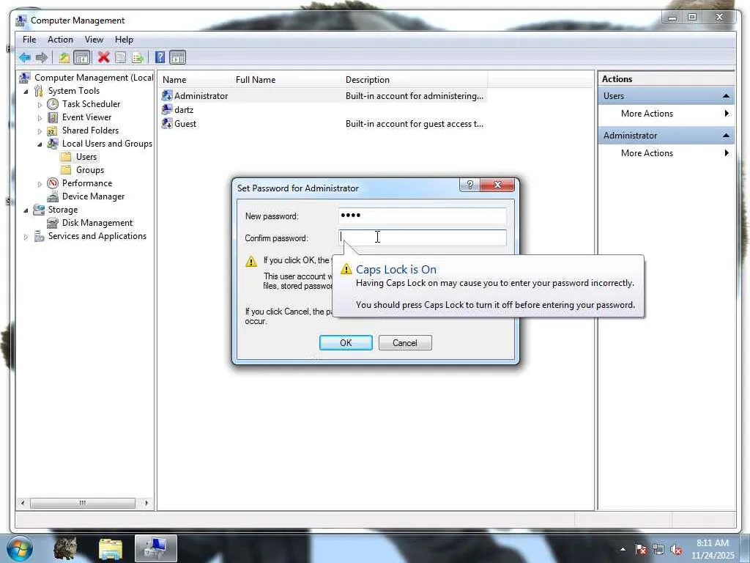Screen dimensions: 750x563
Task: Click the Windows Start orb
Action: coord(20,548)
